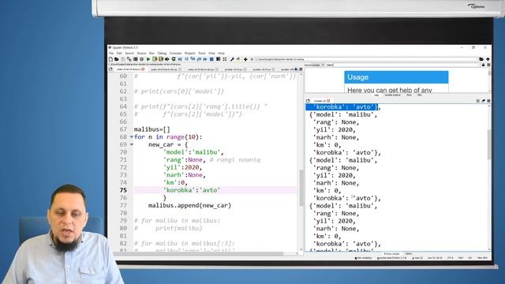
Task: Open the File menu
Action: [x=111, y=53]
